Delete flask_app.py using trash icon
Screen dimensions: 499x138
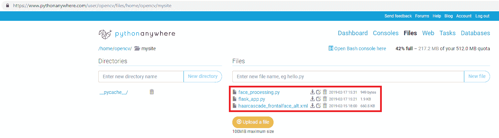coord(325,99)
